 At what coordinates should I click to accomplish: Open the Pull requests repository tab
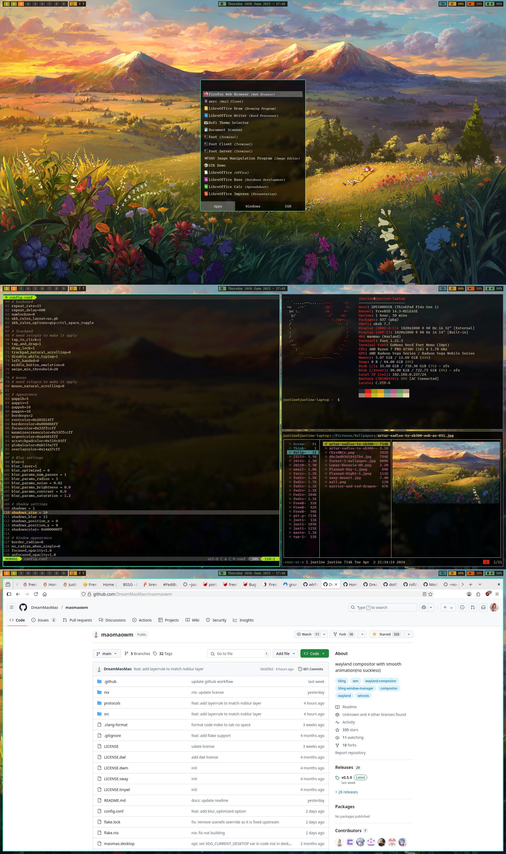(x=77, y=620)
